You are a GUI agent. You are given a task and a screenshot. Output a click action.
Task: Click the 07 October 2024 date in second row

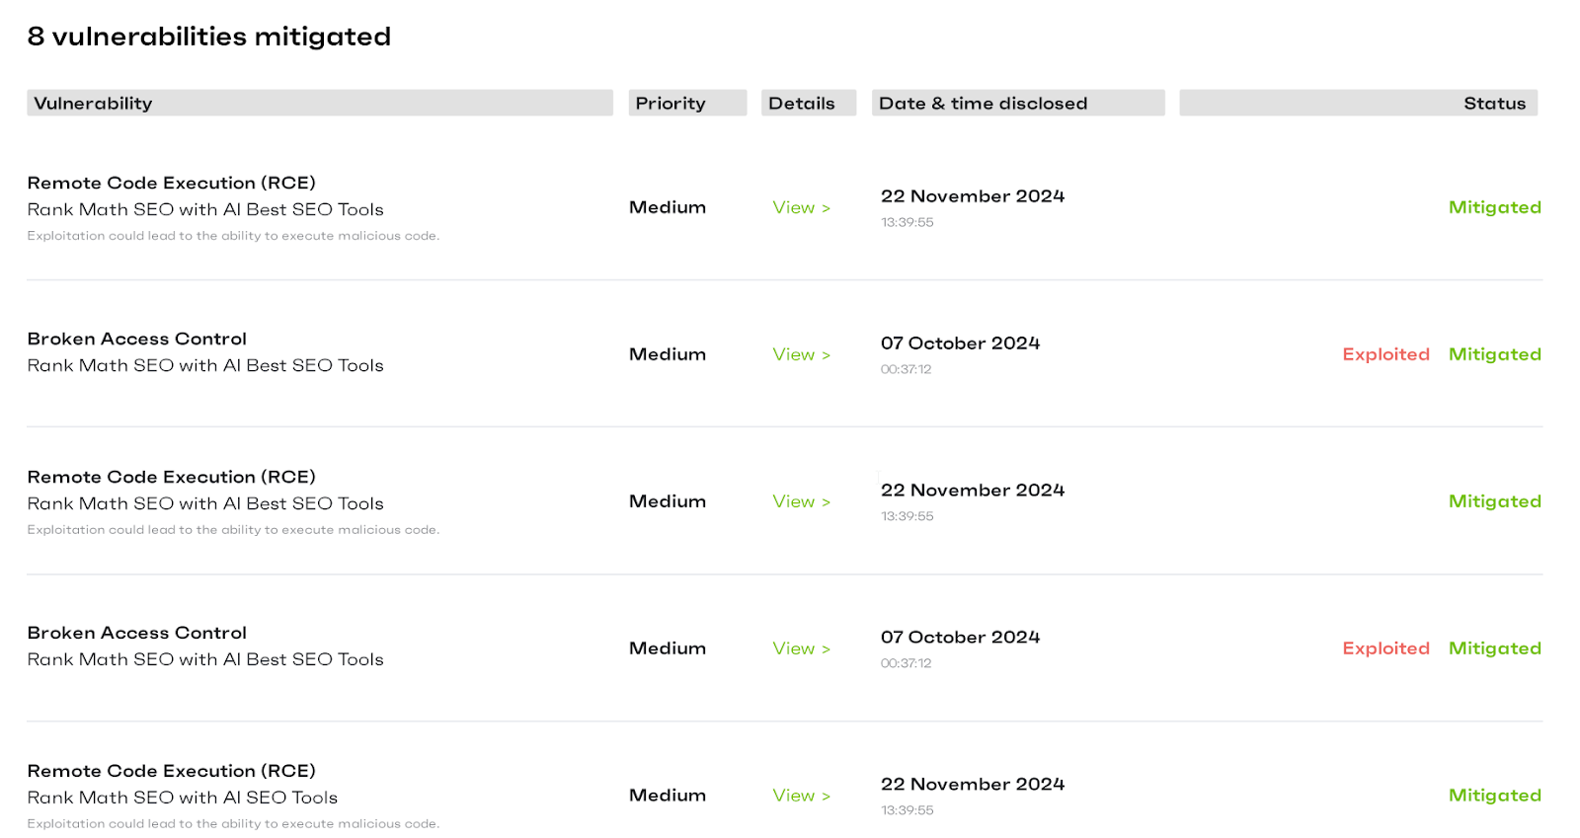pyautogui.click(x=960, y=343)
